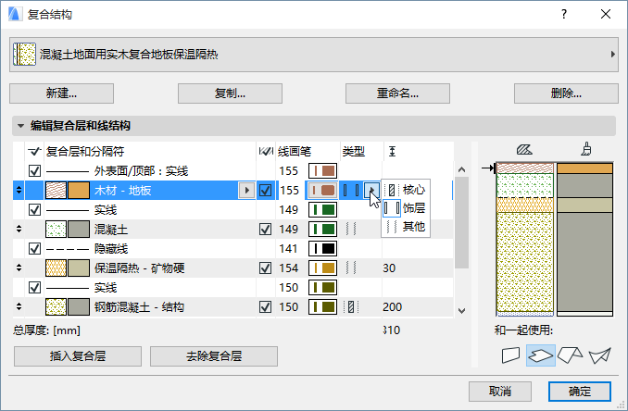Click finish type icon of 木材 - 地板 row
The width and height of the screenshot is (628, 411).
pyautogui.click(x=351, y=190)
